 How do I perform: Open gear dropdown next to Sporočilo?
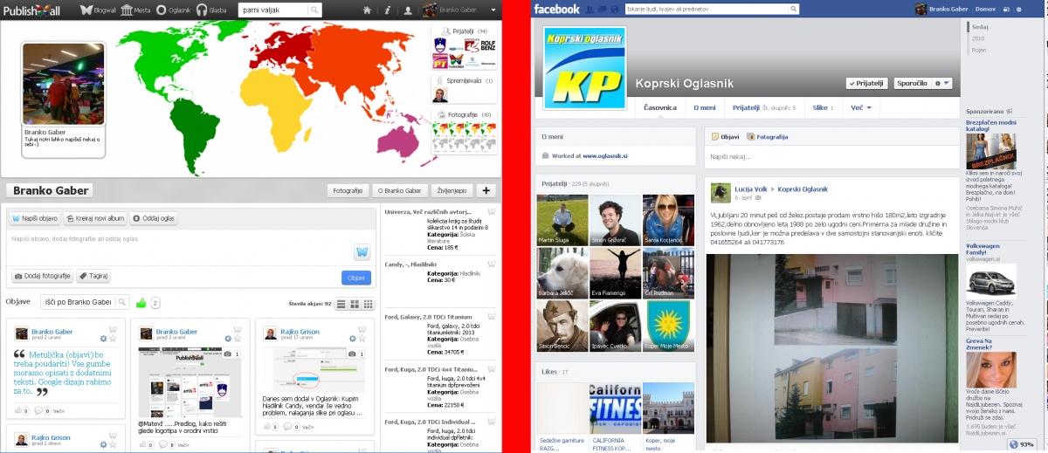[x=941, y=83]
